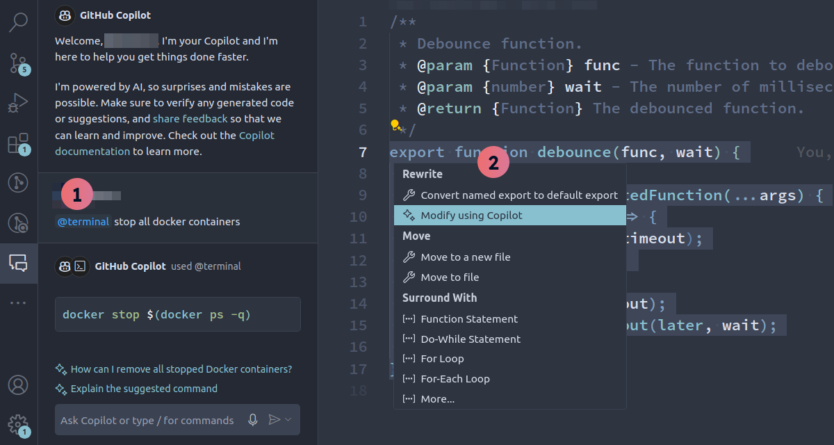
Task: Open the send options dropdown chevron
Action: click(288, 420)
